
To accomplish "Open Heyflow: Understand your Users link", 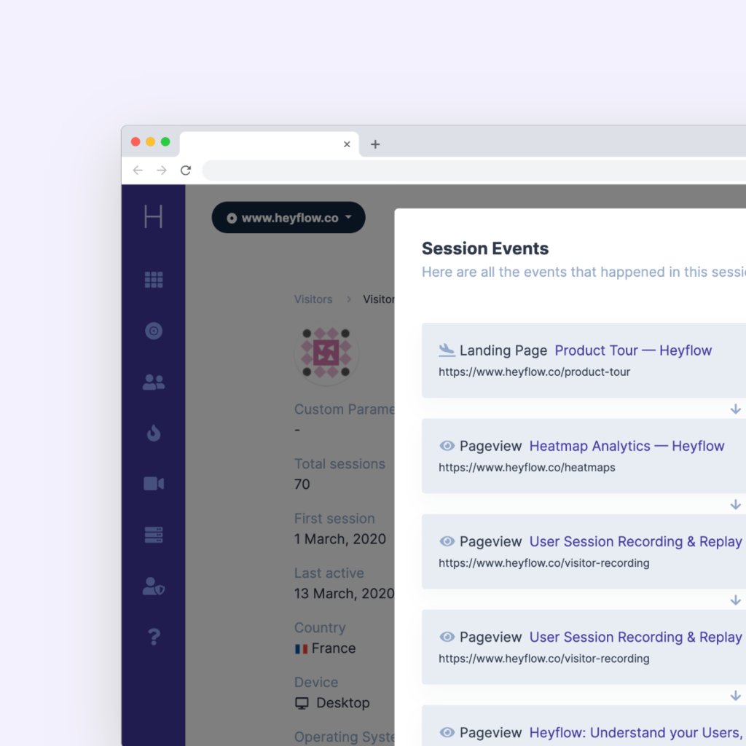I will pos(637,732).
